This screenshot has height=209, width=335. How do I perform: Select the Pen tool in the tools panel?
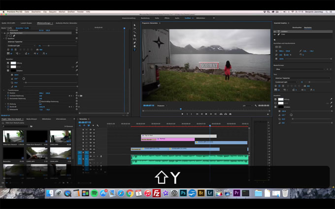tap(134, 43)
